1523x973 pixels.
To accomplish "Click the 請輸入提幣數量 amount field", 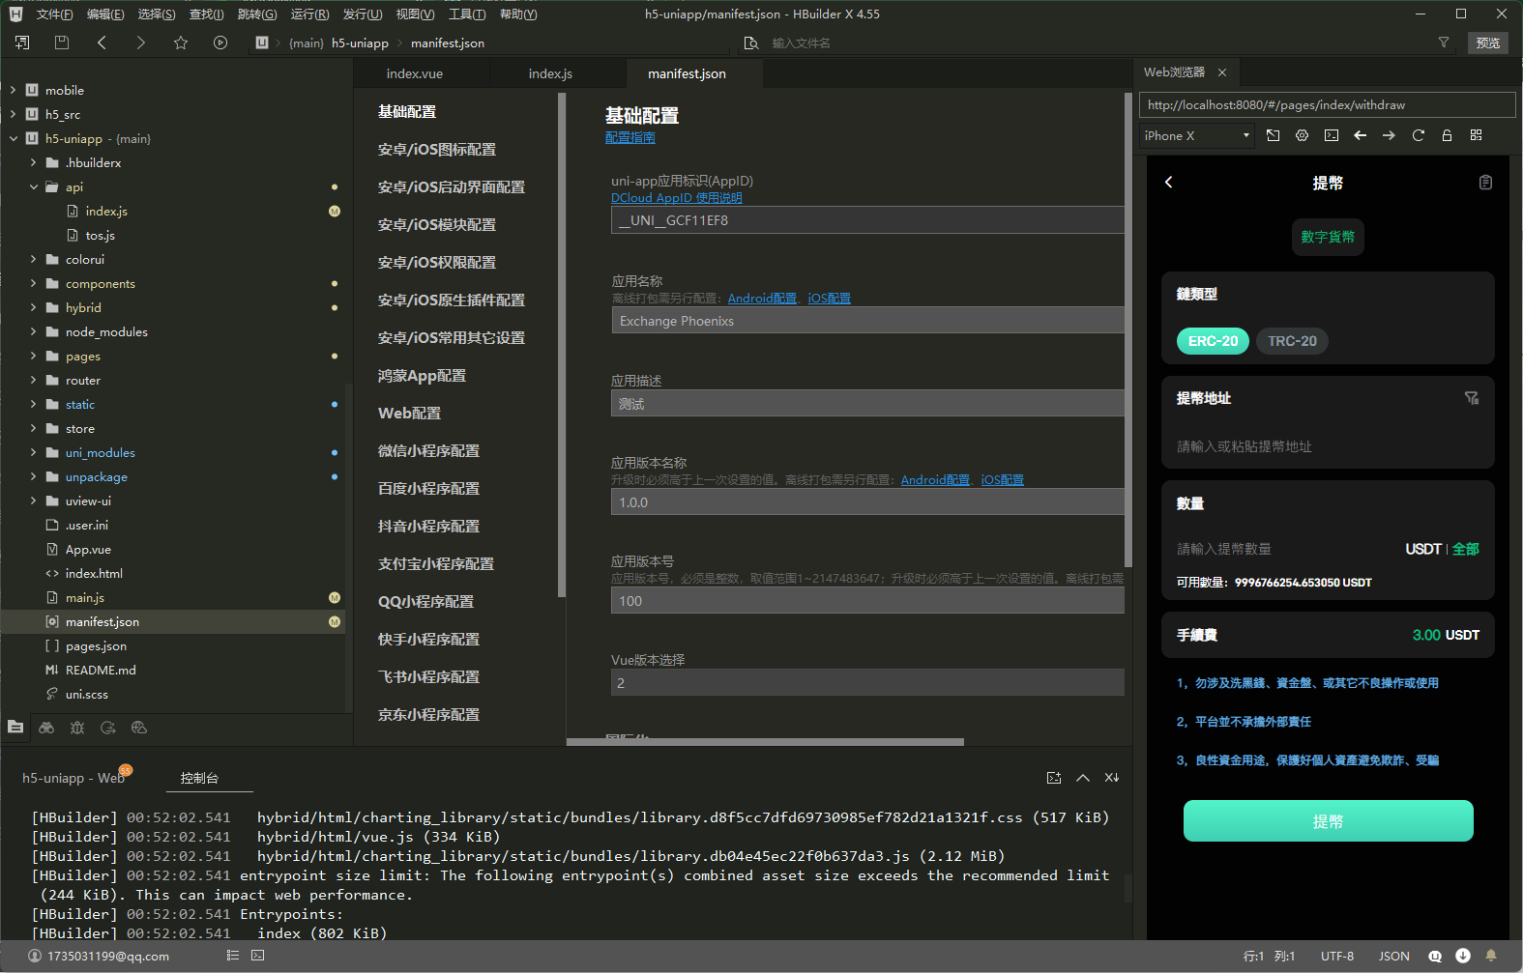I will [x=1283, y=549].
